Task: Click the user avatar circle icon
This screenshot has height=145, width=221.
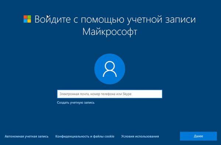Action: (110, 69)
